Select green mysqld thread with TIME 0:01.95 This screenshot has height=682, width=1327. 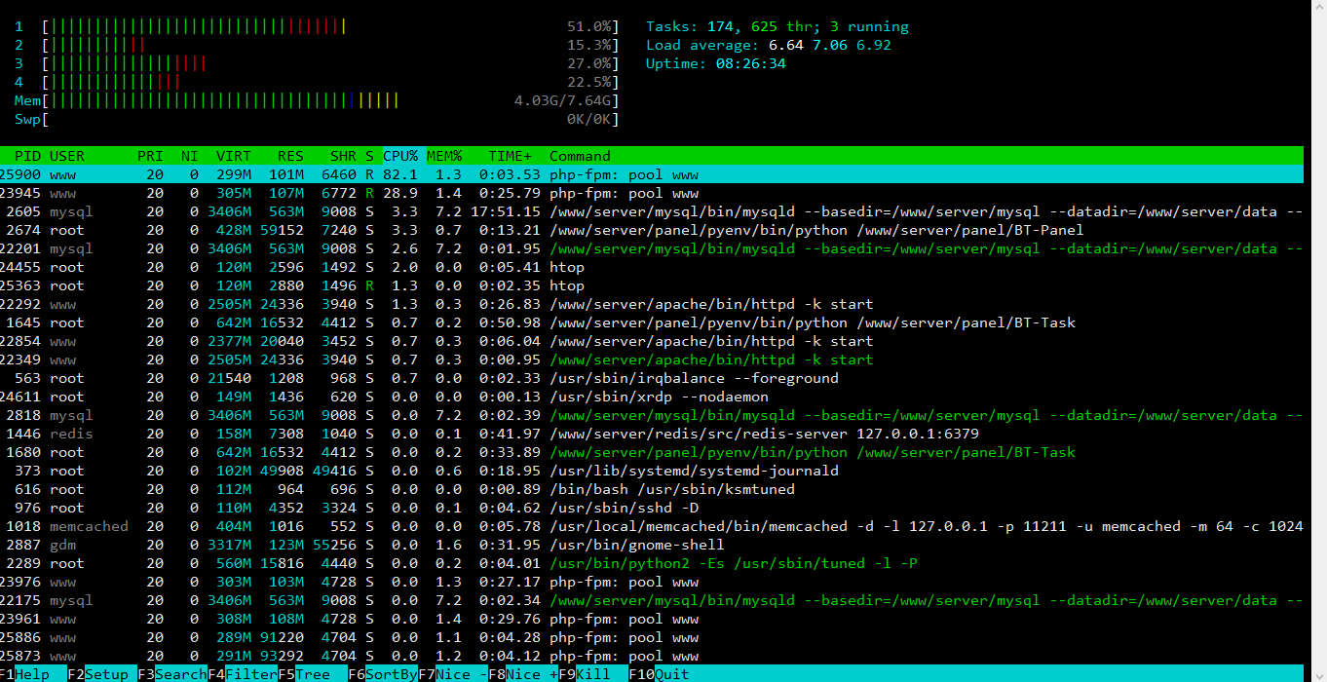coord(652,248)
